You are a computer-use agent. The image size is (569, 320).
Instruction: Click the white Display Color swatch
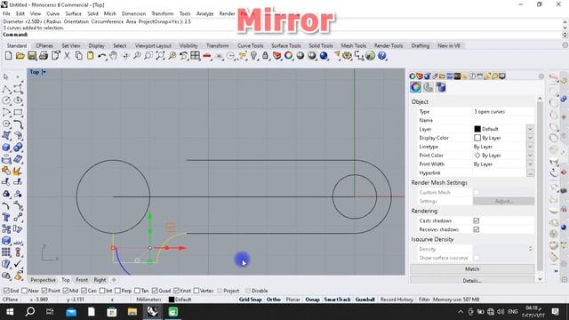pos(477,138)
